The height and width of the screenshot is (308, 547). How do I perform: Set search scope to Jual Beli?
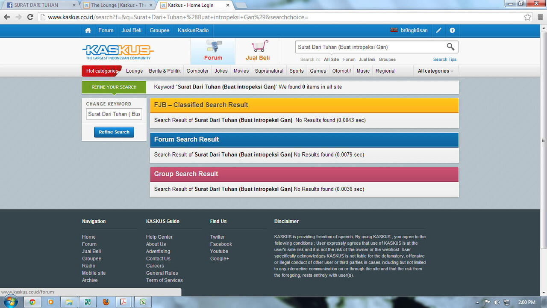coord(367,59)
